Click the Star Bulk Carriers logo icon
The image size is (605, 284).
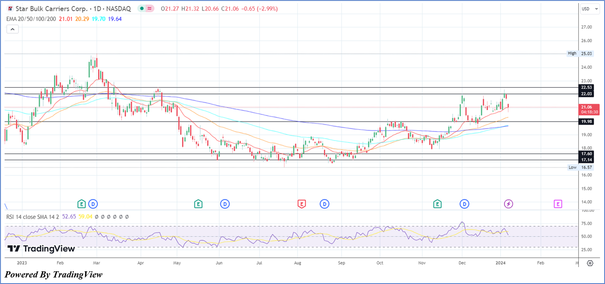(x=10, y=9)
